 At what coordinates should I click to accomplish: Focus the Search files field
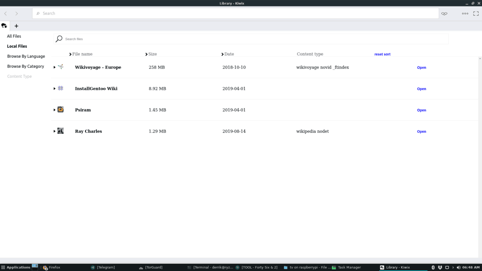[251, 39]
